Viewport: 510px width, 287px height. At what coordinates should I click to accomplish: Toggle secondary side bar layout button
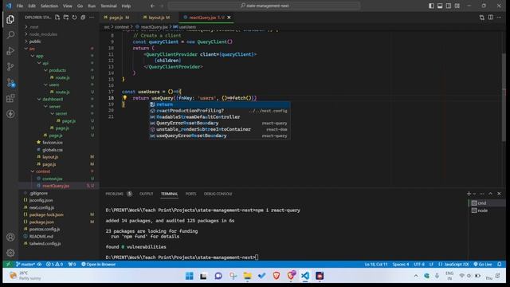(449, 6)
